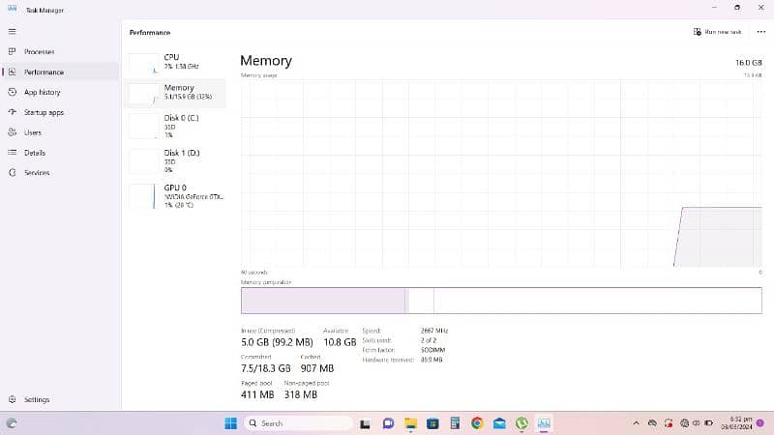Open the Details list icon

[12, 153]
